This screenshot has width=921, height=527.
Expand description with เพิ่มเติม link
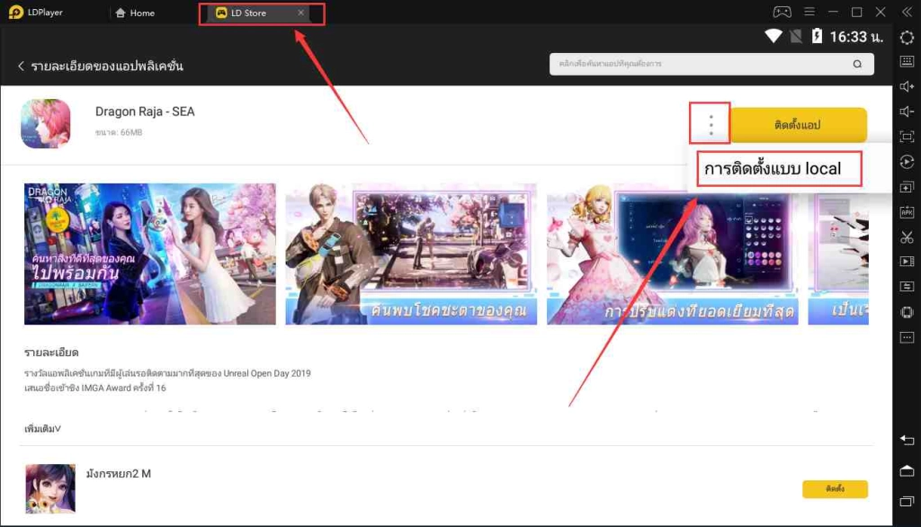[42, 429]
